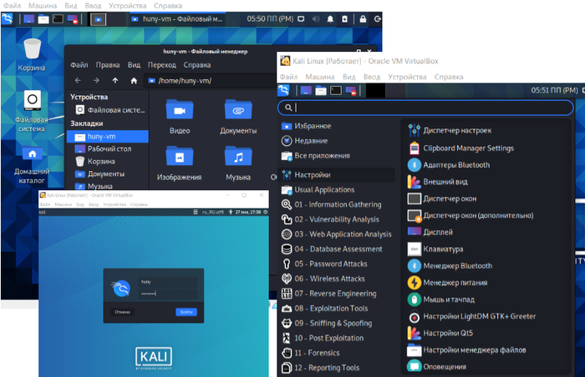
Task: Go back in the file manager
Action: (78, 80)
